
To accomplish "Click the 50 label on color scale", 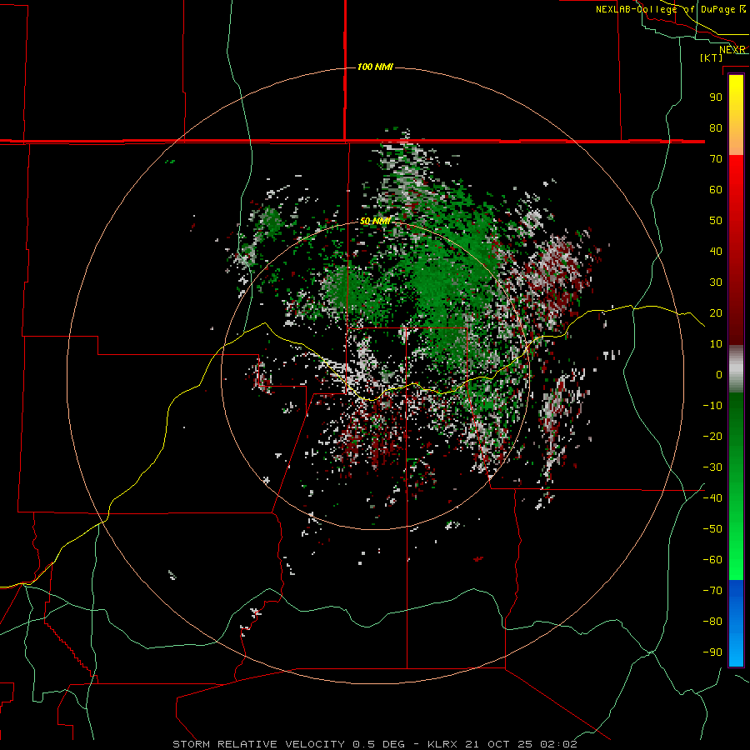I will tap(716, 221).
